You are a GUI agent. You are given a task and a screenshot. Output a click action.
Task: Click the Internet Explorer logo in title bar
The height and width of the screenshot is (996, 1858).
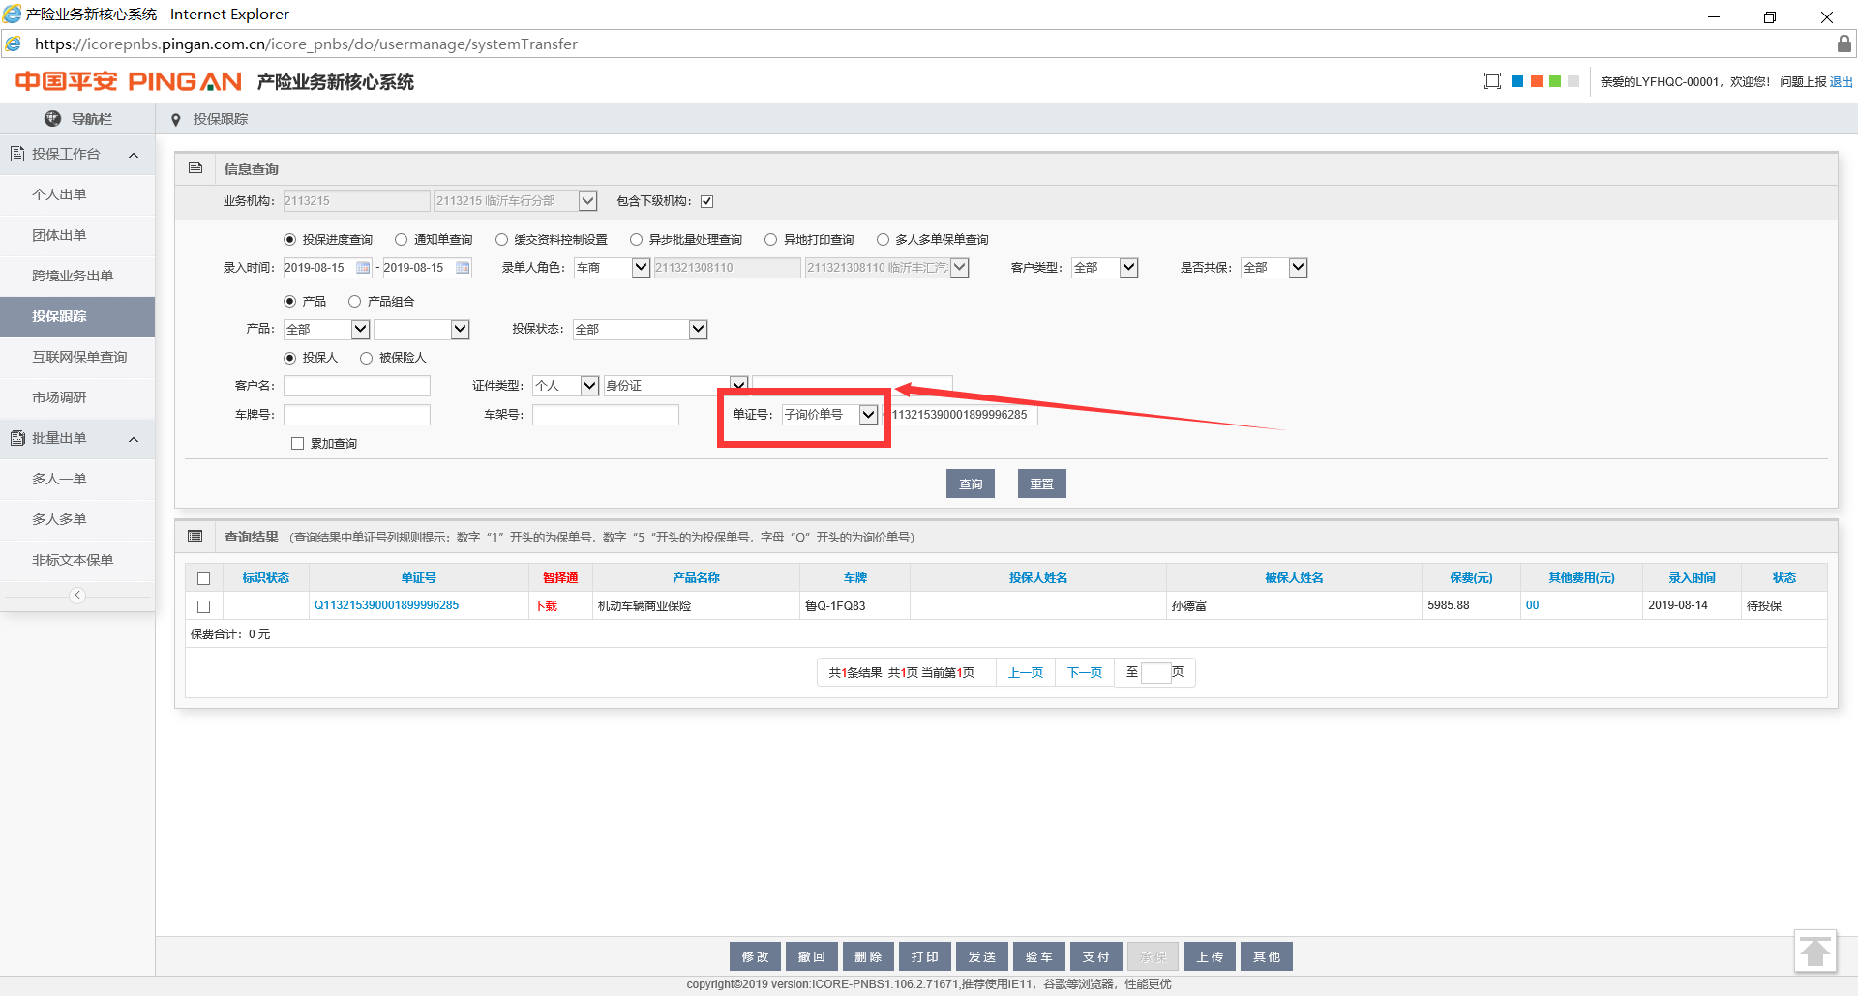12,14
